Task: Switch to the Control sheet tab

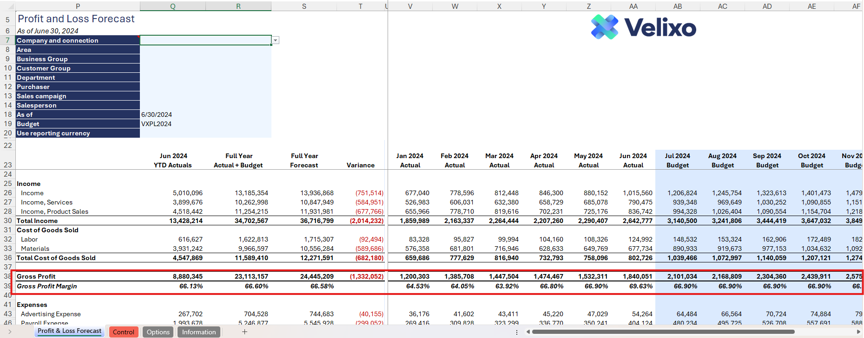Action: (x=123, y=332)
